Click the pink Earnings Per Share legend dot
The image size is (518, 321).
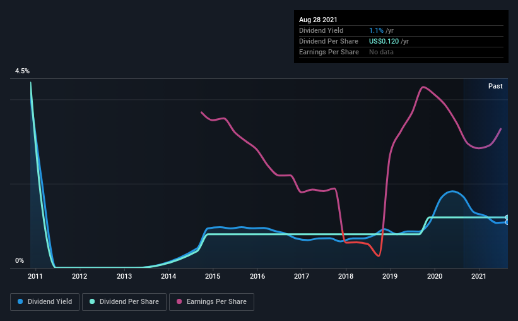tap(179, 301)
